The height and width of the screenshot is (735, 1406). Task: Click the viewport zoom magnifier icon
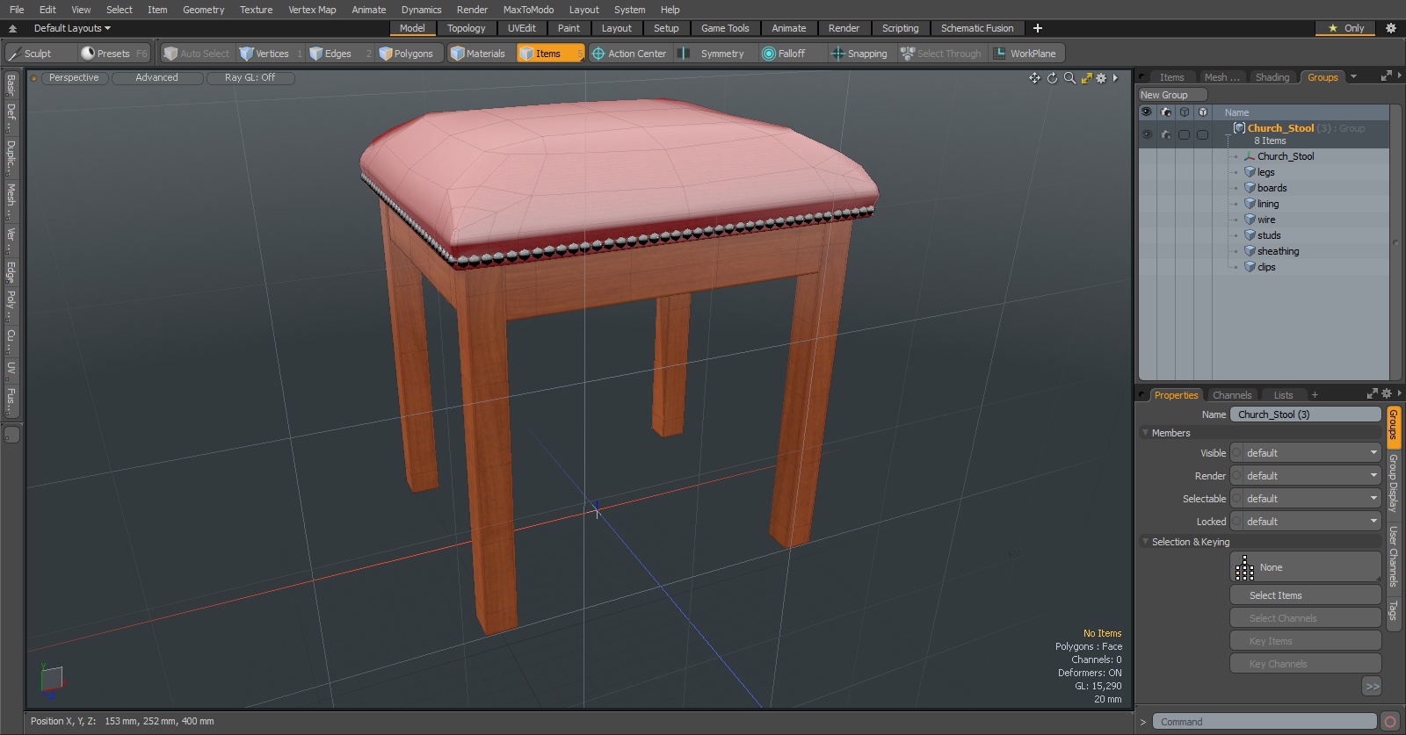[x=1069, y=78]
